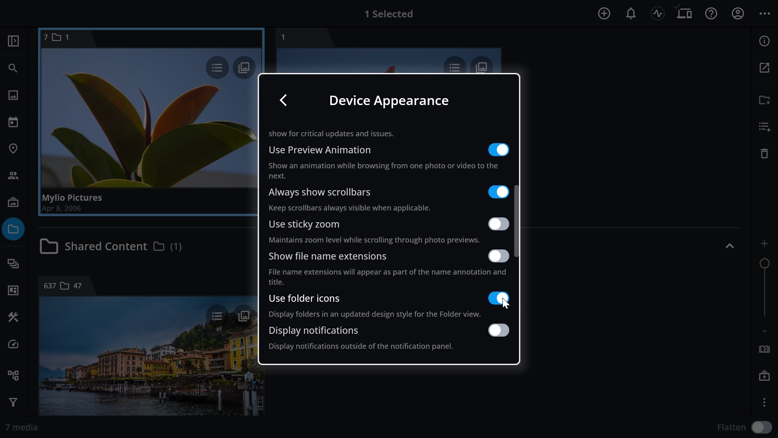Open the info panel icon
778x438 pixels.
[x=764, y=41]
